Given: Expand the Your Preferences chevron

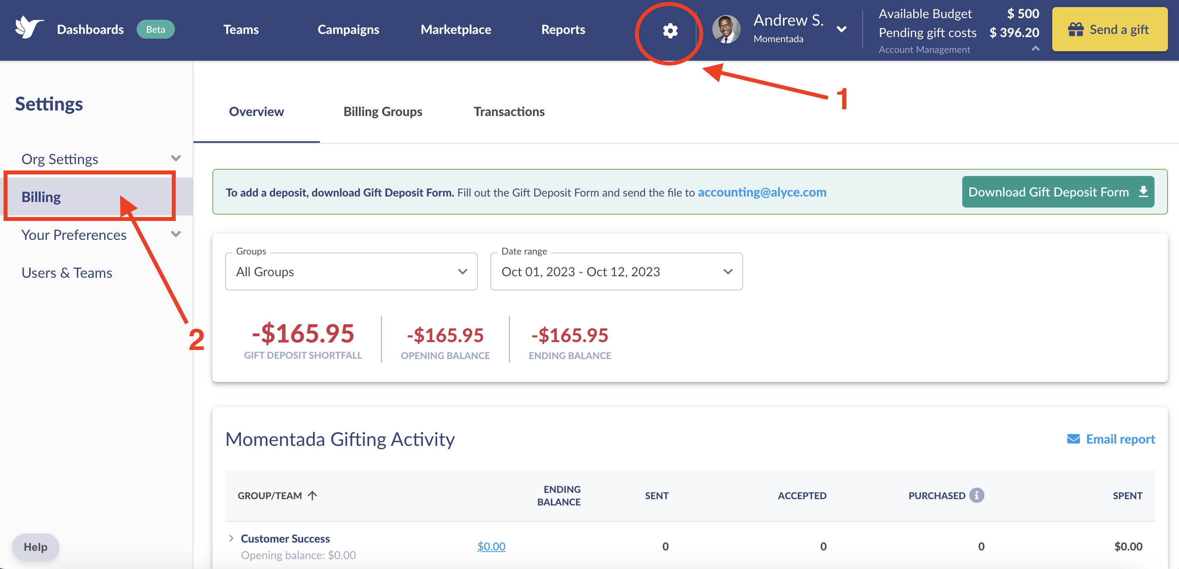Looking at the screenshot, I should click(176, 234).
